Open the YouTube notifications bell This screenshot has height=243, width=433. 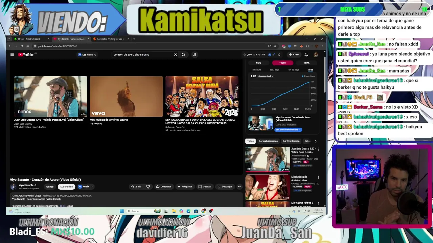306,55
